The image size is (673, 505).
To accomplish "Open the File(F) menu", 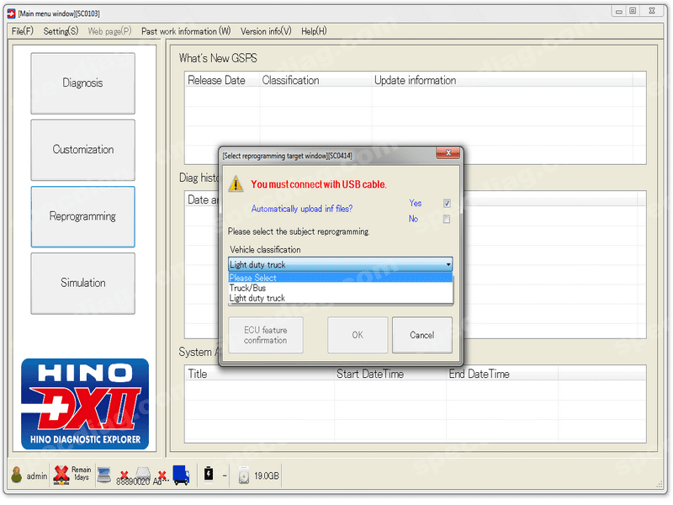I will click(x=23, y=31).
